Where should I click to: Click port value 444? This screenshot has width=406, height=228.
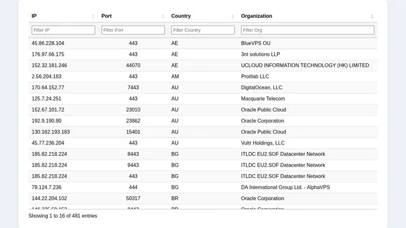pos(133,187)
